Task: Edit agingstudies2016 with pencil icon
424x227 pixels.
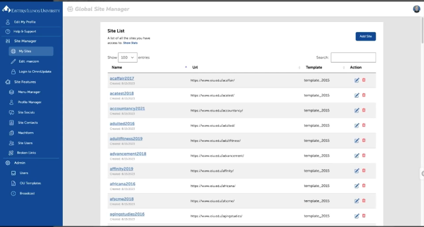Action: [x=356, y=216]
